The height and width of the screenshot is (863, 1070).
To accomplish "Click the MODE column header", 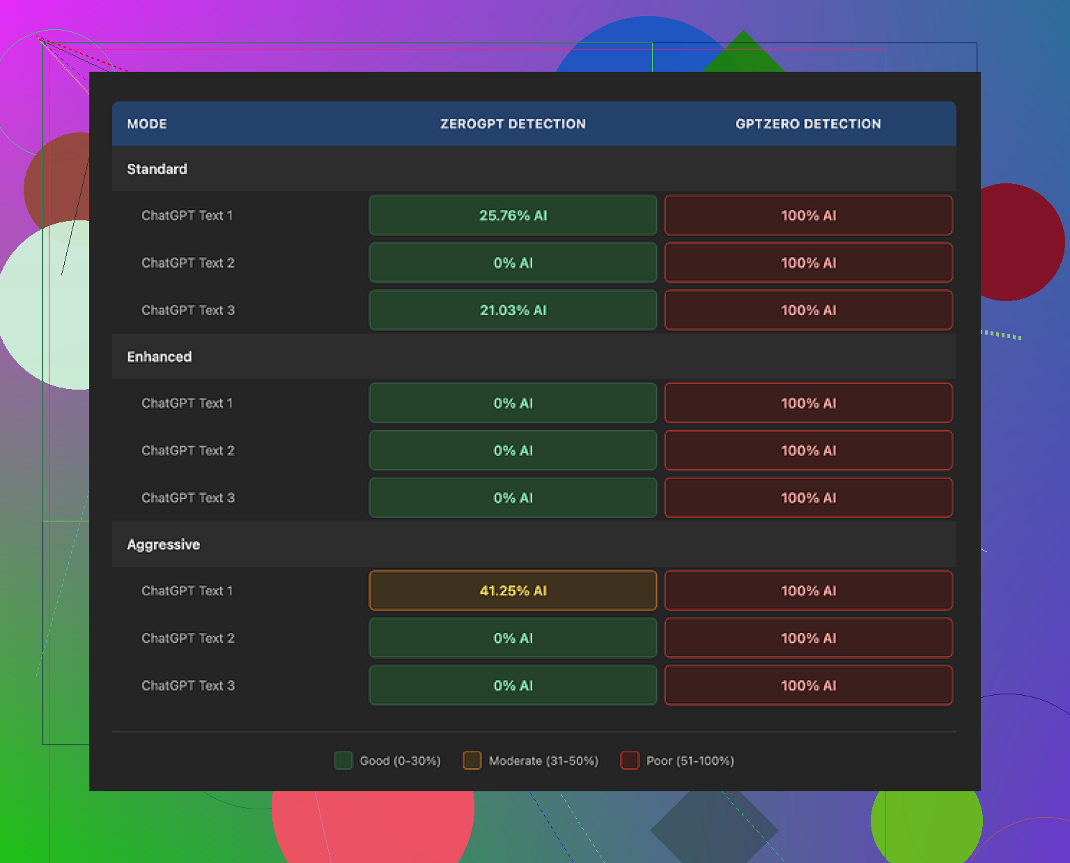I will pyautogui.click(x=147, y=124).
